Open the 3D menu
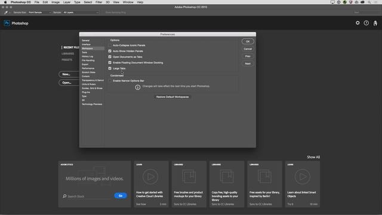 pyautogui.click(x=107, y=2)
